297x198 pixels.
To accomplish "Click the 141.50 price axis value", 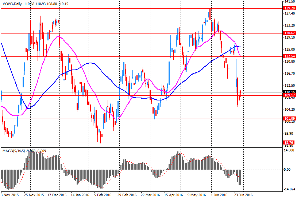I will pos(290,1).
